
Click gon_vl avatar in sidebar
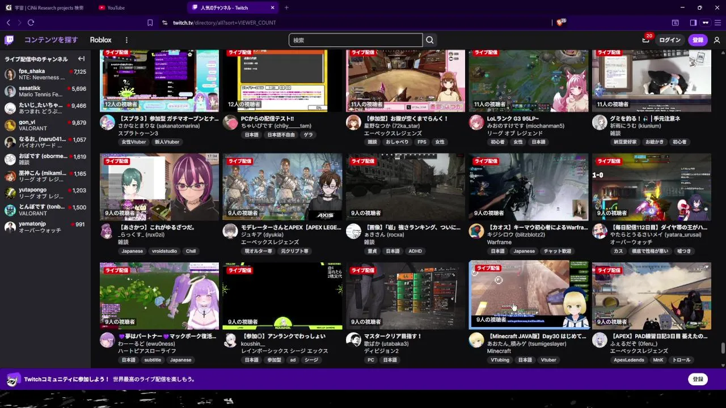tap(10, 125)
